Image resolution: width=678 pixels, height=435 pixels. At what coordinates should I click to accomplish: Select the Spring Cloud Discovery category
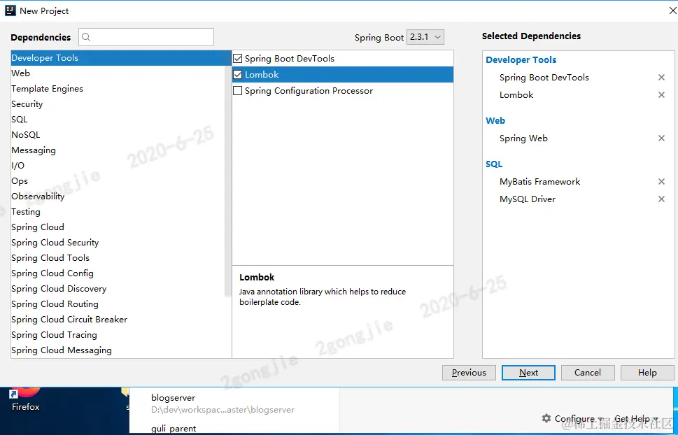pos(118,289)
